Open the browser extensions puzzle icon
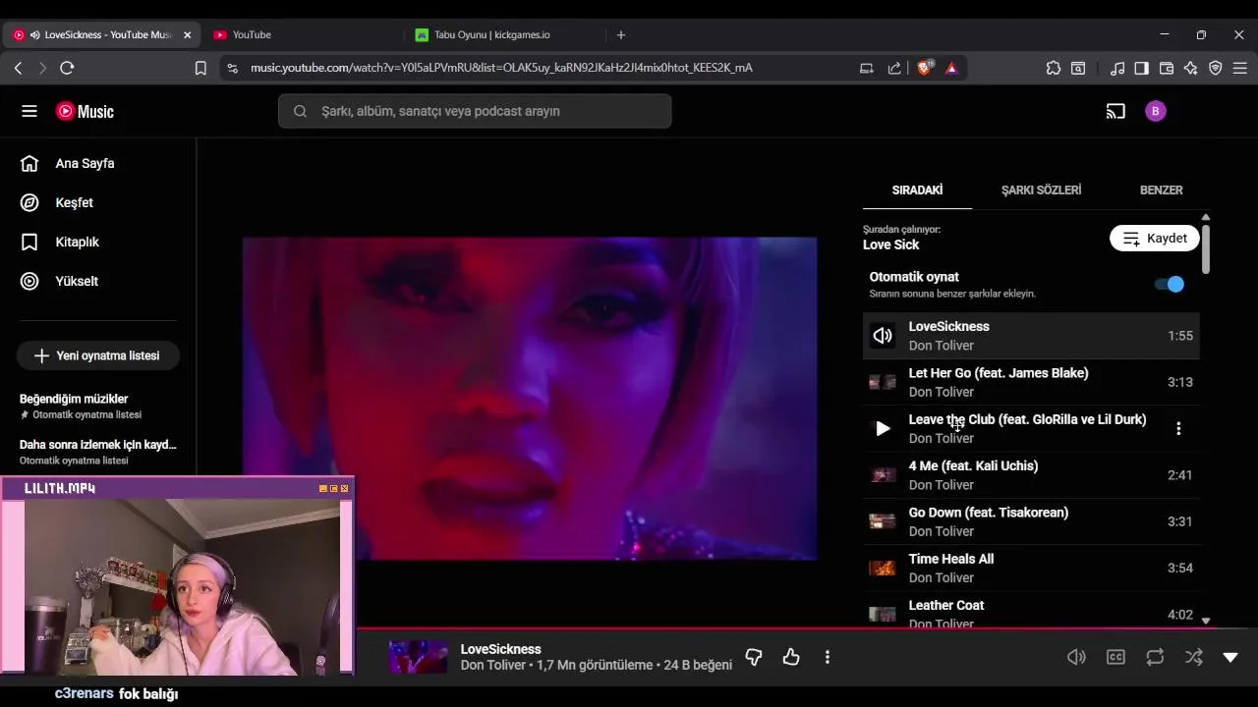Viewport: 1258px width, 707px height. pyautogui.click(x=1054, y=68)
